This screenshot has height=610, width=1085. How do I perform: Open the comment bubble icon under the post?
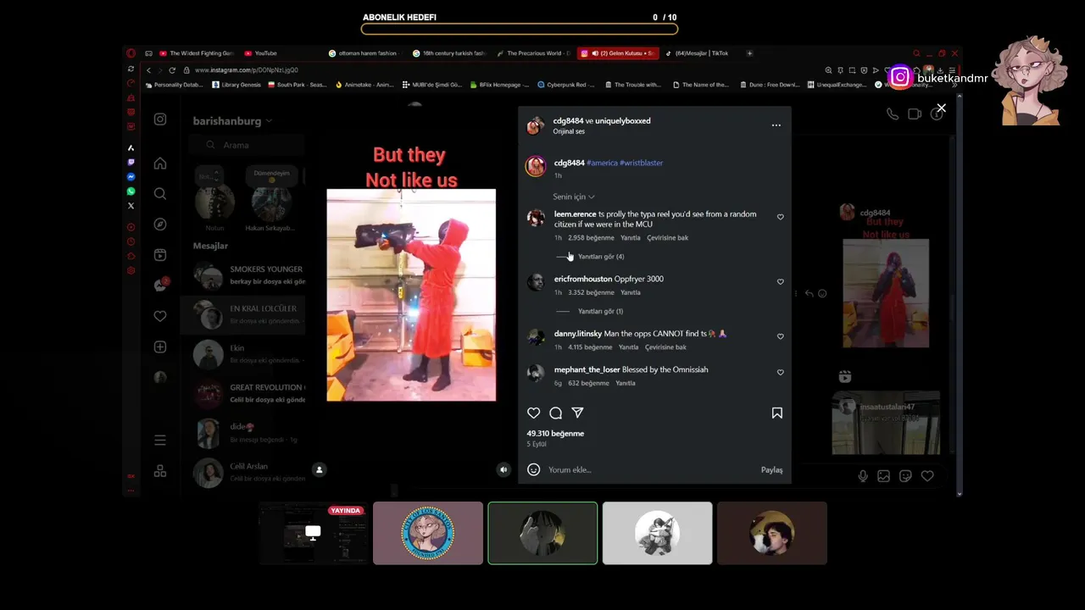click(555, 413)
